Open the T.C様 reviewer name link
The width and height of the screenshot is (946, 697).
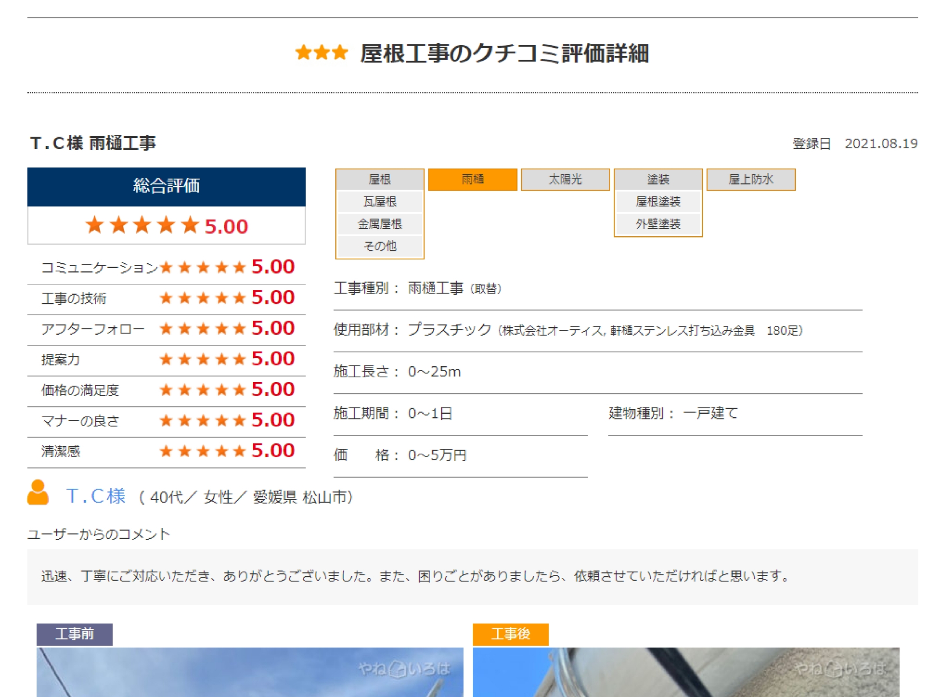tap(96, 496)
